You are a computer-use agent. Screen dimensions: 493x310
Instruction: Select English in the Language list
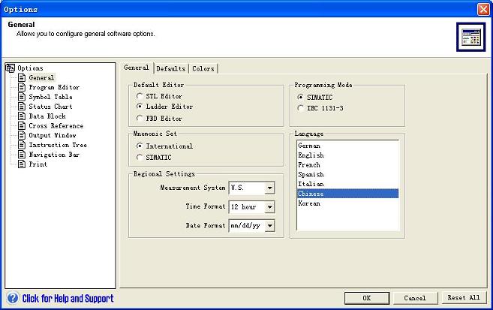(311, 155)
